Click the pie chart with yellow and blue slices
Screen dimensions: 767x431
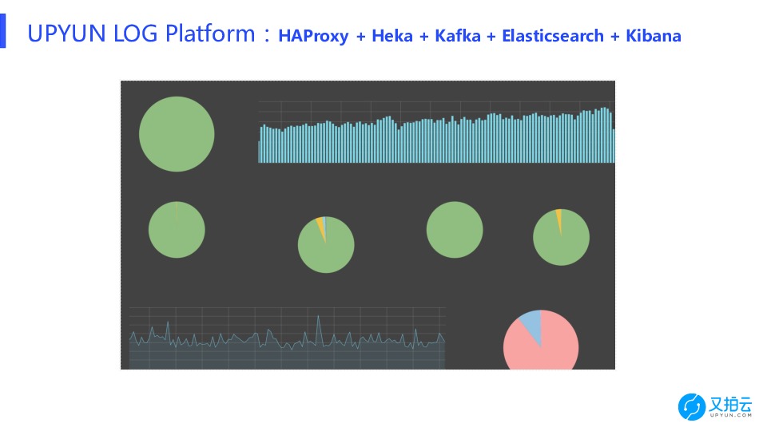coord(326,246)
